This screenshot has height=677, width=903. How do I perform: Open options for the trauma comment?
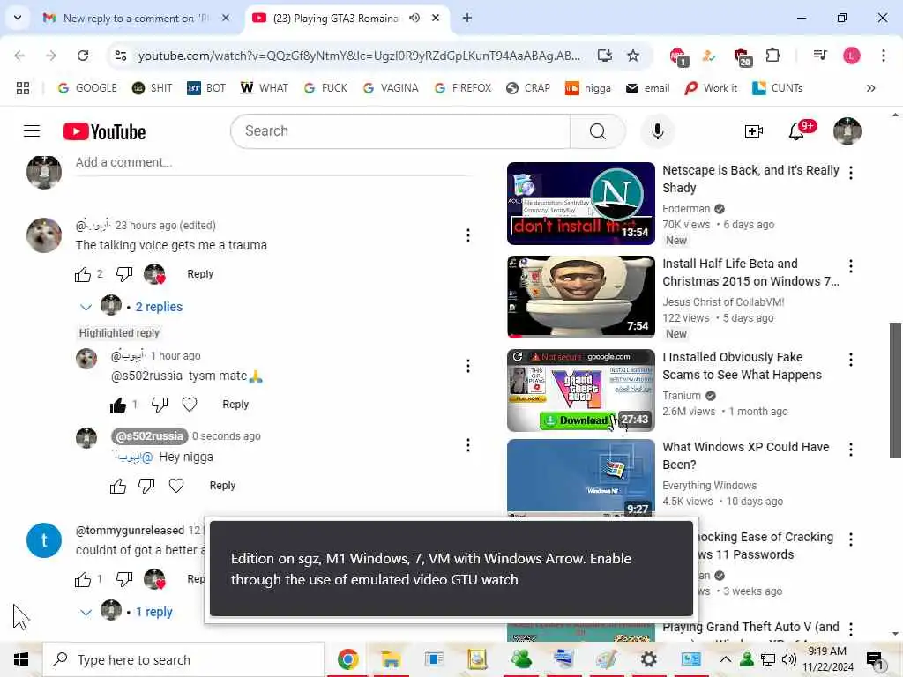(467, 234)
